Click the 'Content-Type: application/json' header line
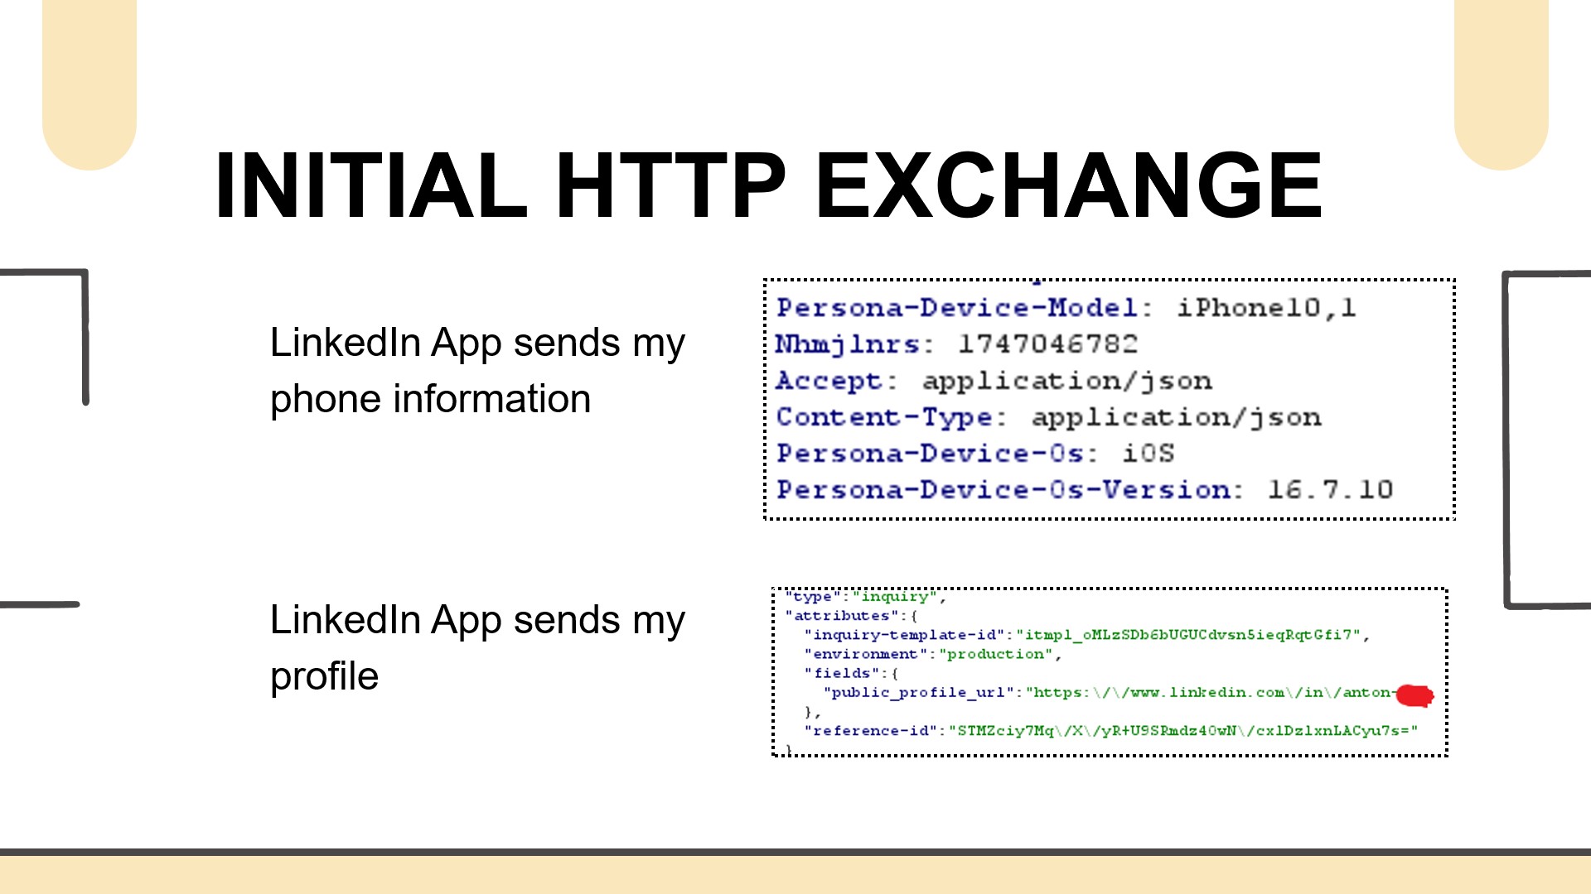Screen dimensions: 1591x894 click(x=1048, y=417)
